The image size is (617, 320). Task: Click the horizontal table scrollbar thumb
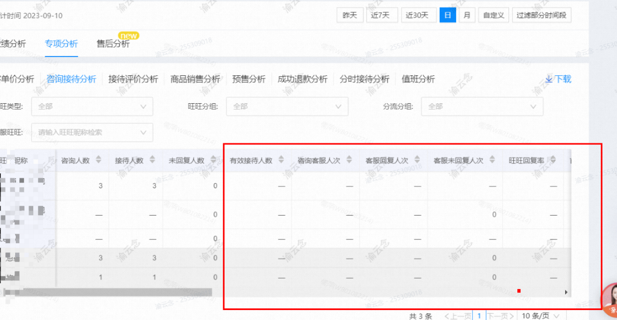point(107,292)
